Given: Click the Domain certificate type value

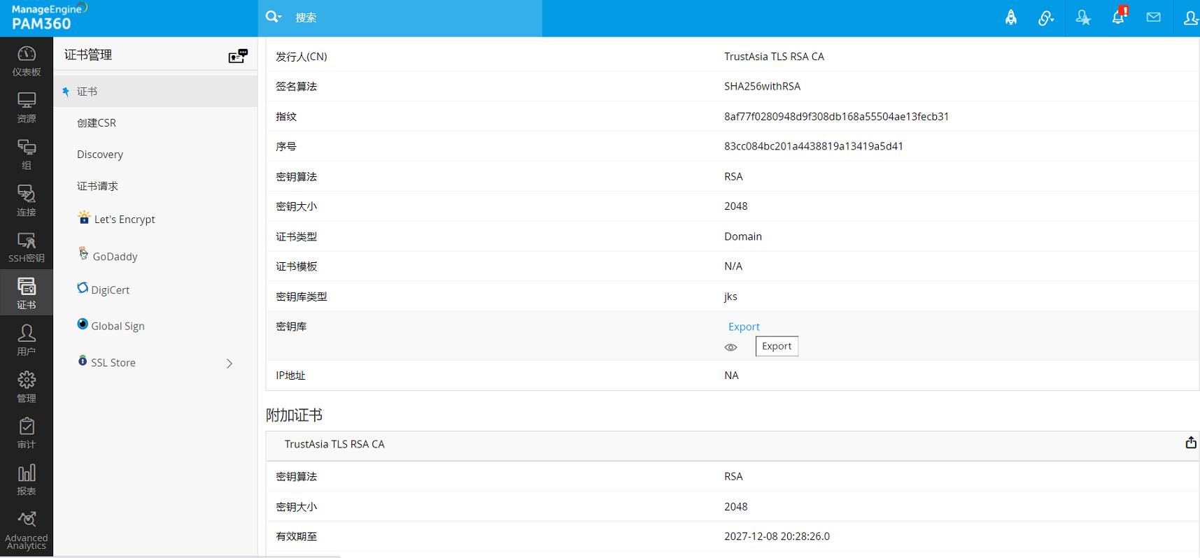Looking at the screenshot, I should point(743,236).
